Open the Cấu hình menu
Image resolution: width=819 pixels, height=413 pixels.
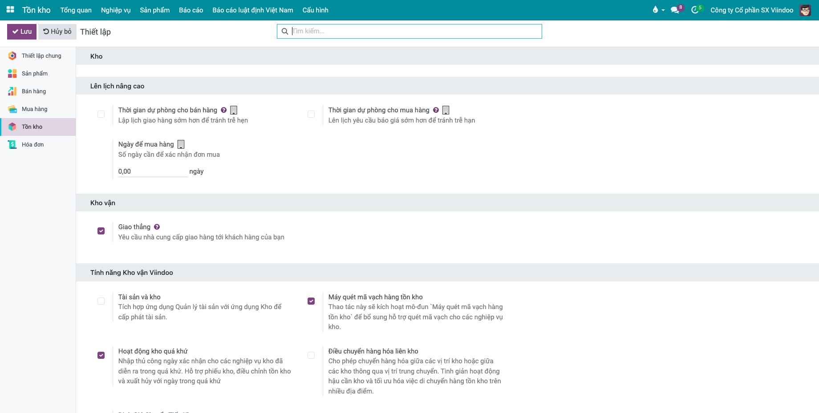point(316,10)
